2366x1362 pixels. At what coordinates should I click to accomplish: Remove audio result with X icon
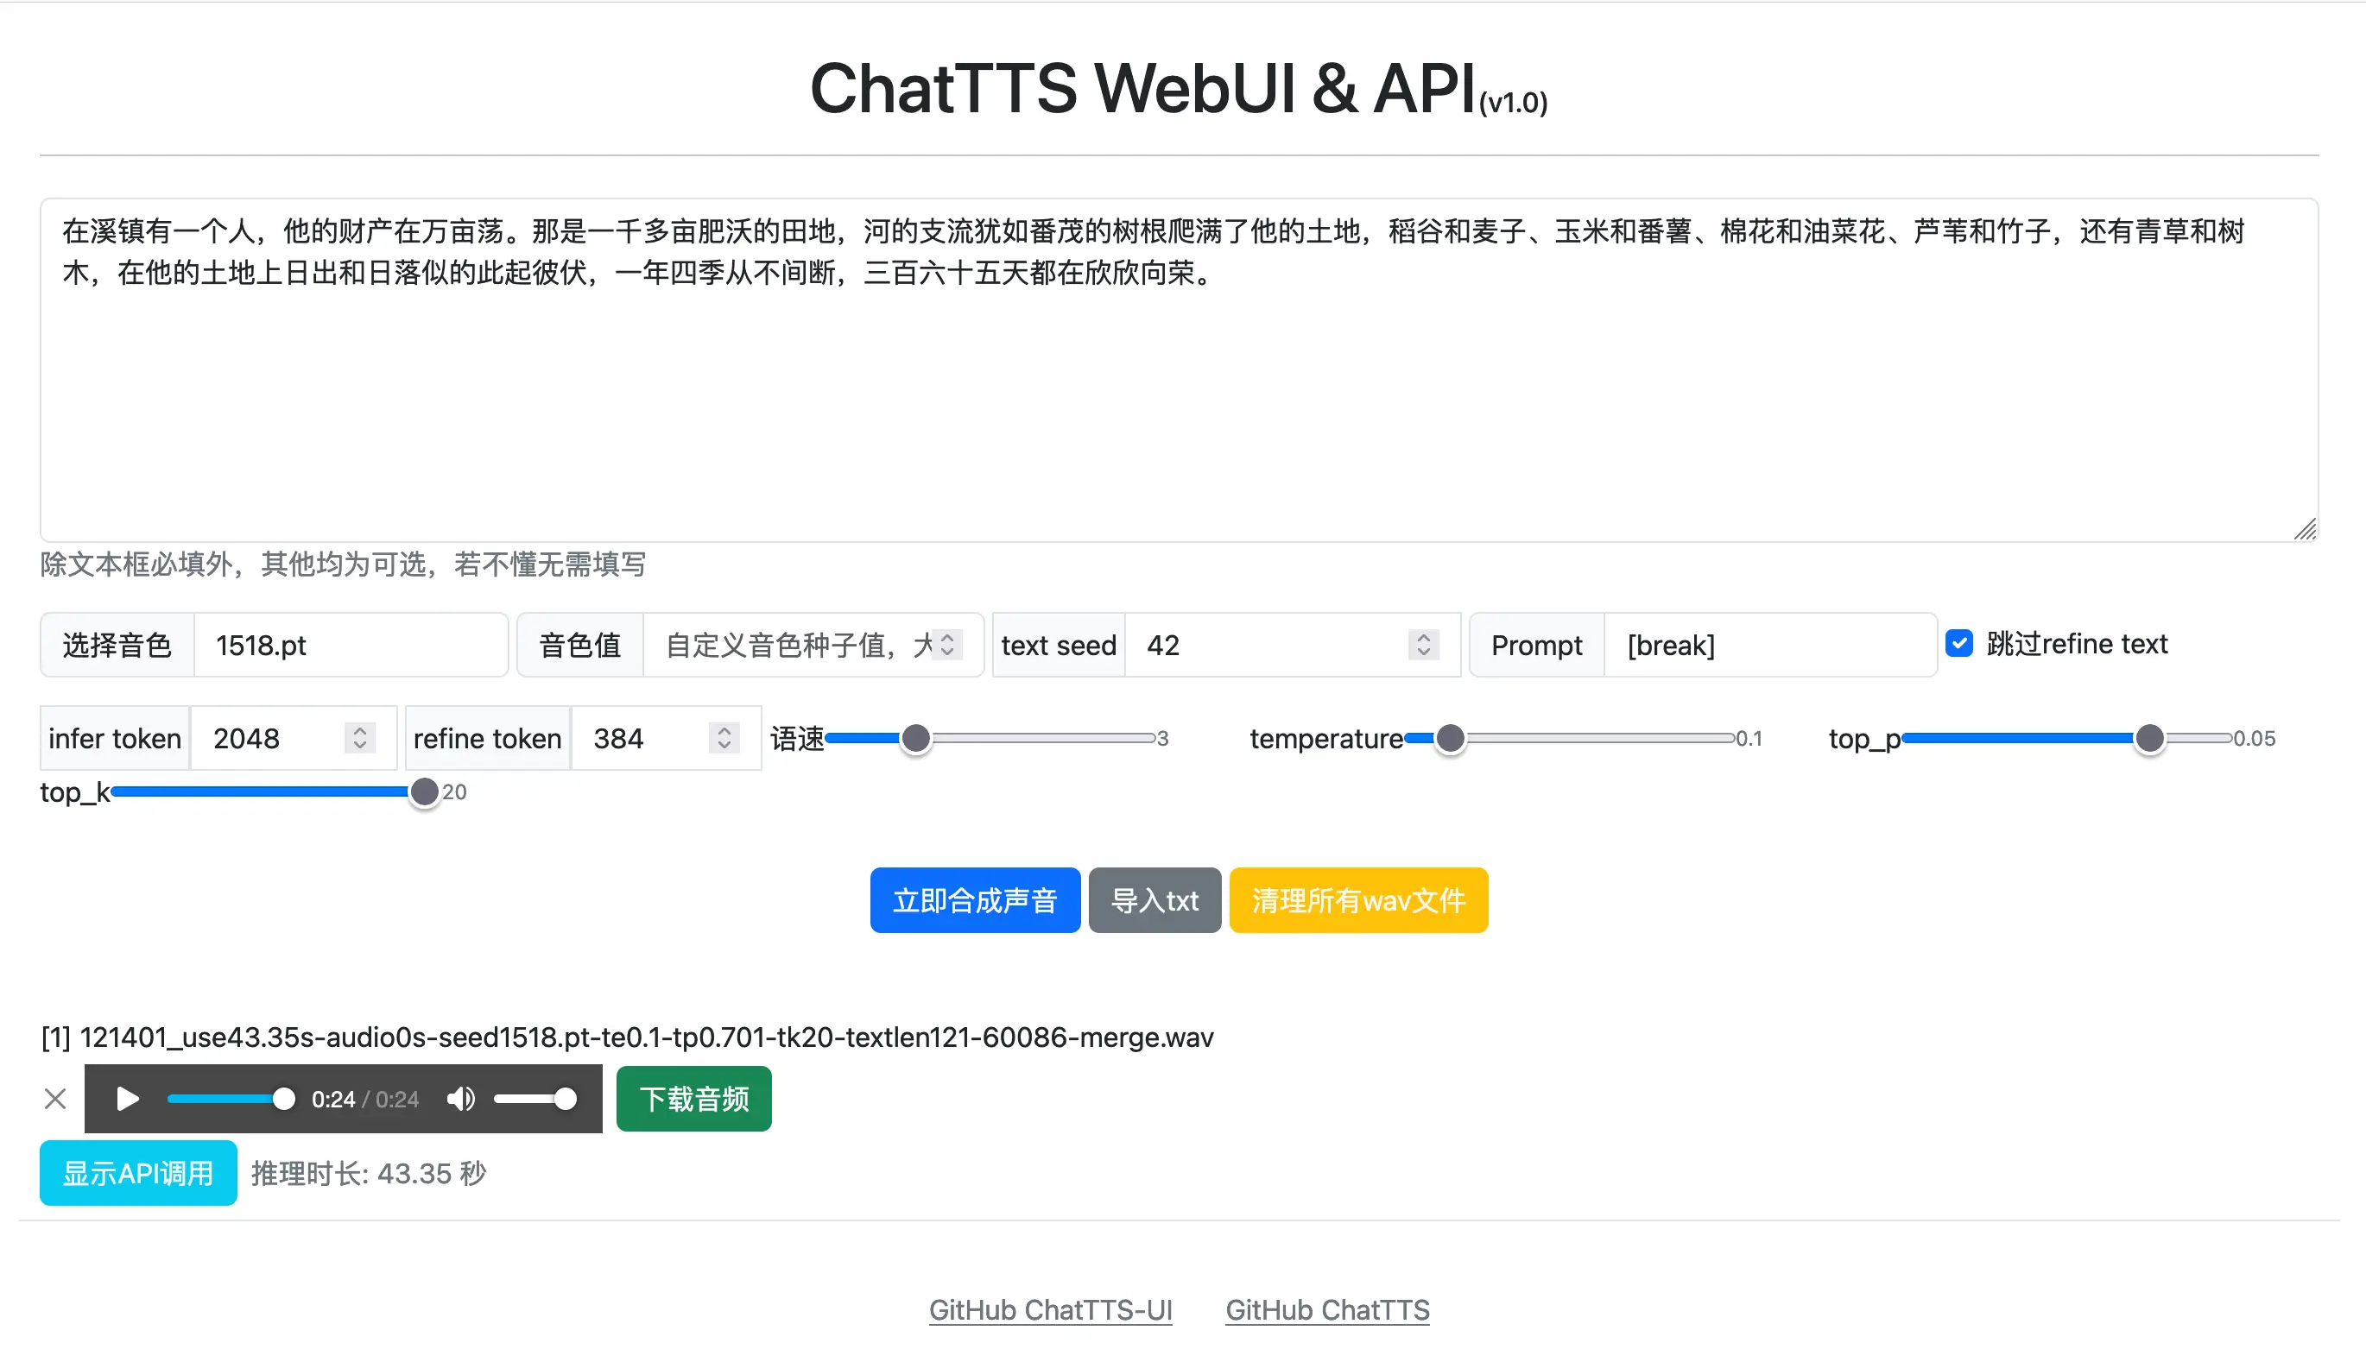click(55, 1098)
